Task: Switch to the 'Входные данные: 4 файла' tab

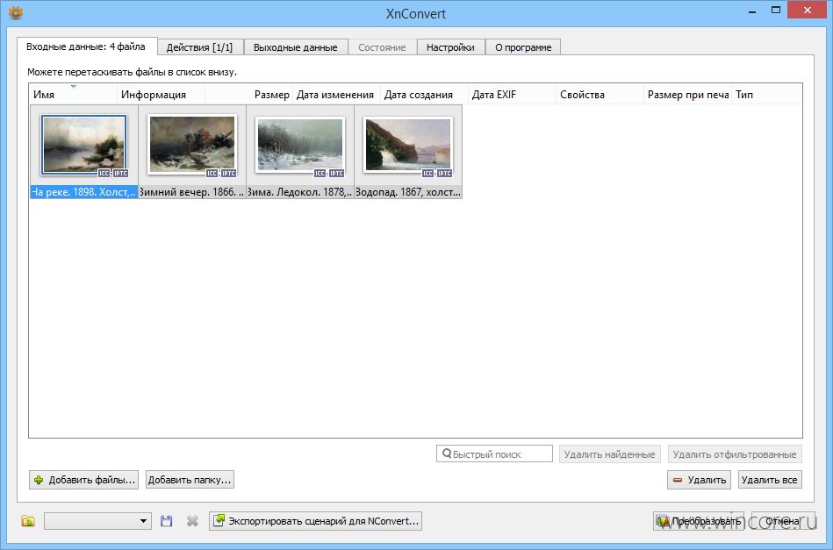Action: [87, 46]
